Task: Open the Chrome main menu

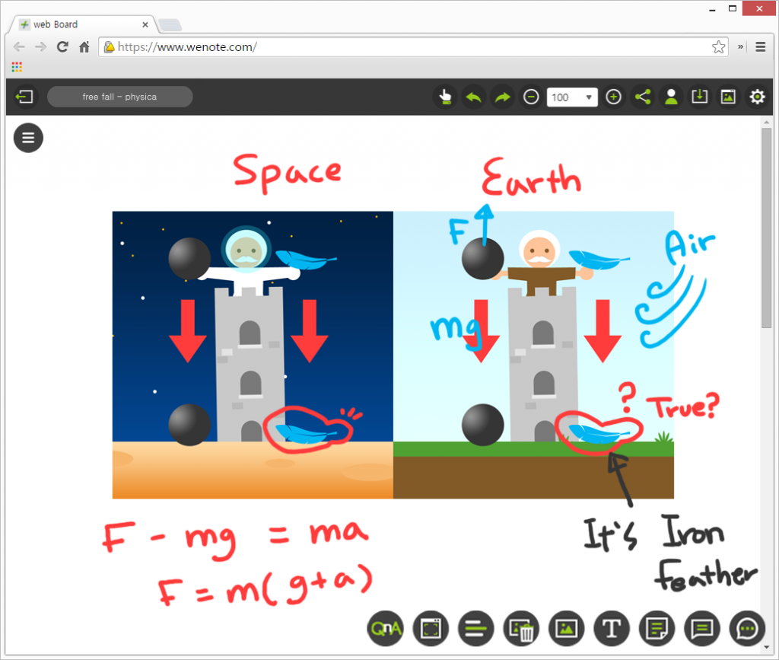Action: [x=760, y=46]
